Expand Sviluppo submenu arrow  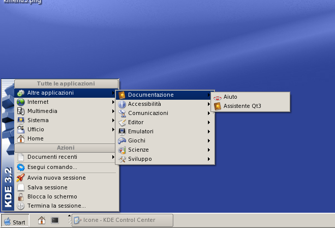(209, 159)
